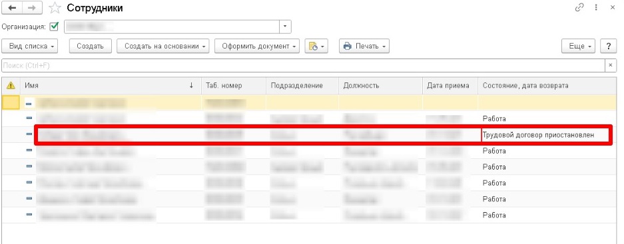Open the reports icon dropdown
This screenshot has height=244, width=624.
pyautogui.click(x=316, y=46)
